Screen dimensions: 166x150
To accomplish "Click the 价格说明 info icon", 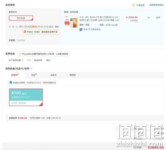I will (x=133, y=5).
